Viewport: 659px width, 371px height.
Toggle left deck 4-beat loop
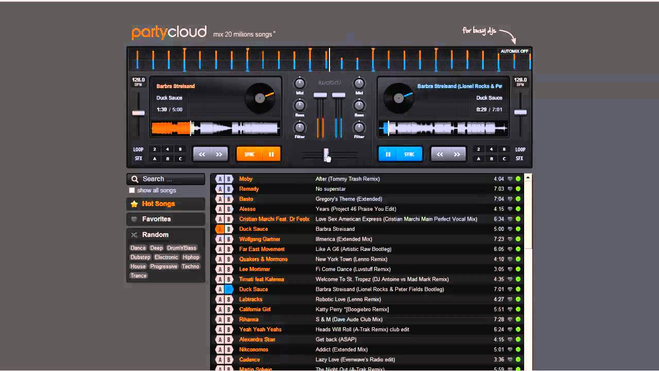(x=167, y=149)
